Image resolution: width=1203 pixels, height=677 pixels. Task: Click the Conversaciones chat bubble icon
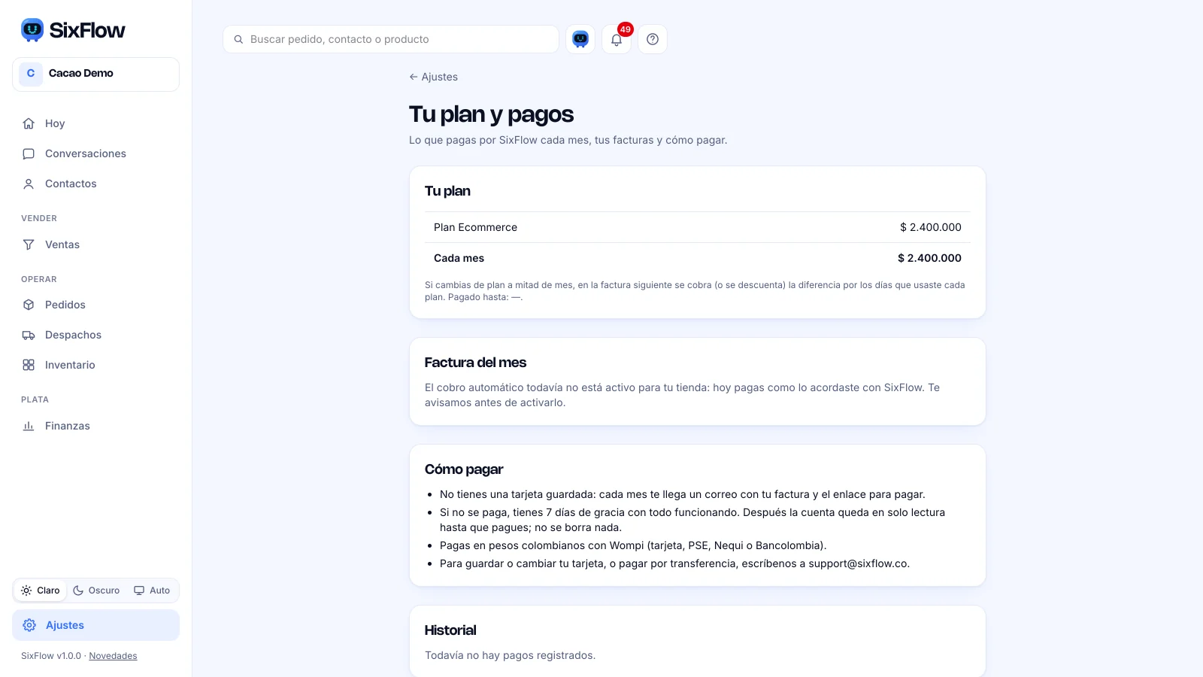tap(29, 153)
